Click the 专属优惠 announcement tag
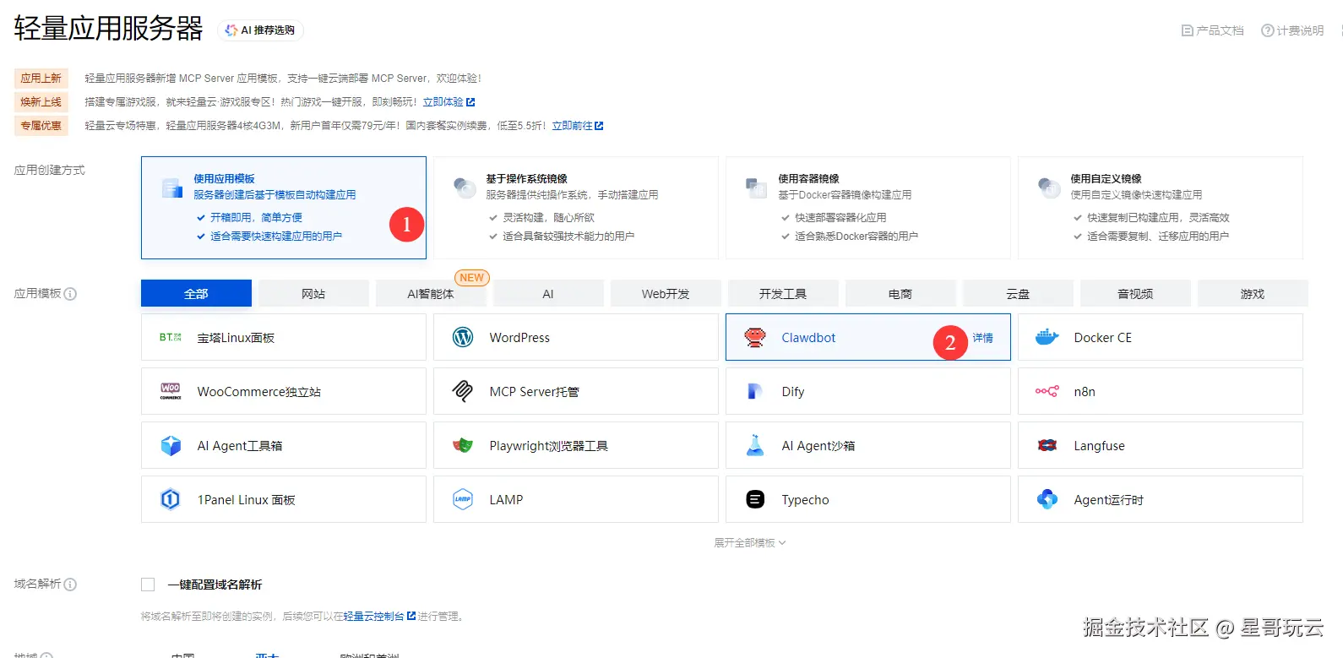Viewport: 1343px width, 658px height. (41, 126)
